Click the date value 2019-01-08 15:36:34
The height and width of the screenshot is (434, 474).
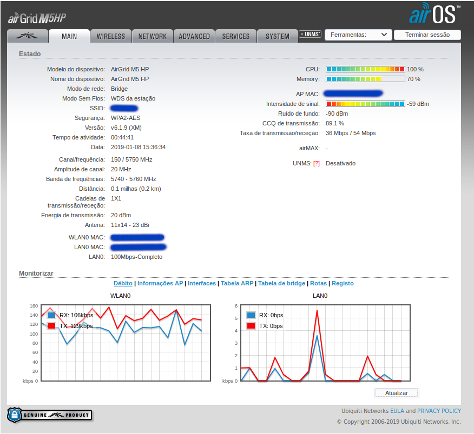coord(138,147)
